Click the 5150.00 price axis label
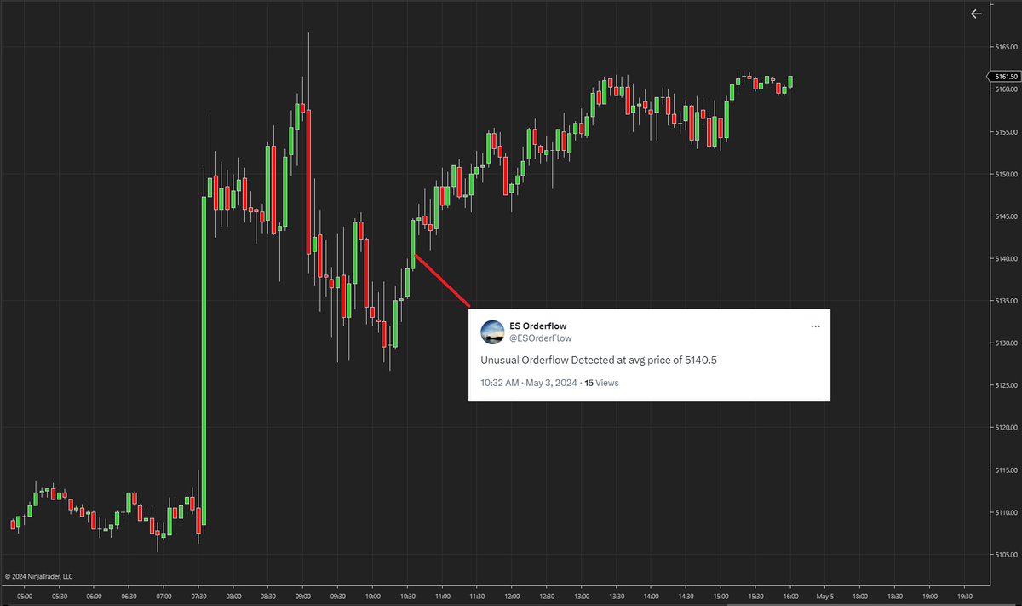This screenshot has width=1022, height=606. tap(1006, 174)
